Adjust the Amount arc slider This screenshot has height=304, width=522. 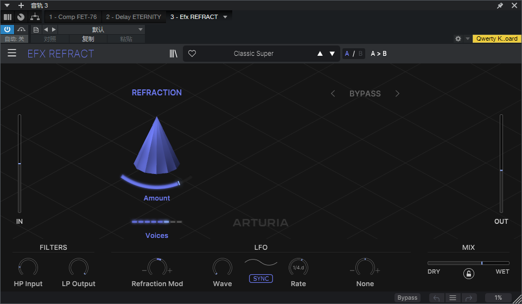tap(156, 182)
